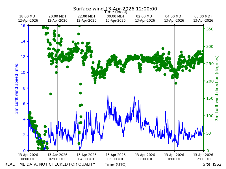Click the wind direction tick value 350
The width and height of the screenshot is (226, 169).
210,29
